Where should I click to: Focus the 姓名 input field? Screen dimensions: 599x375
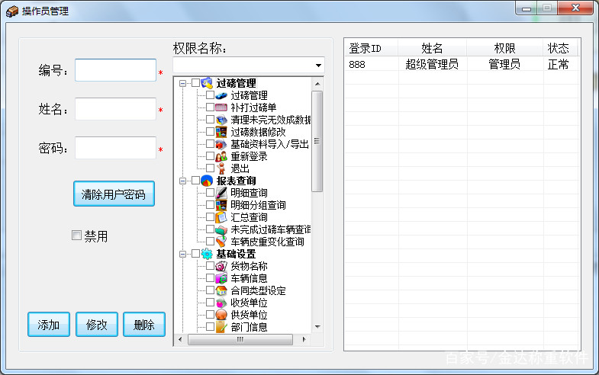(x=115, y=109)
